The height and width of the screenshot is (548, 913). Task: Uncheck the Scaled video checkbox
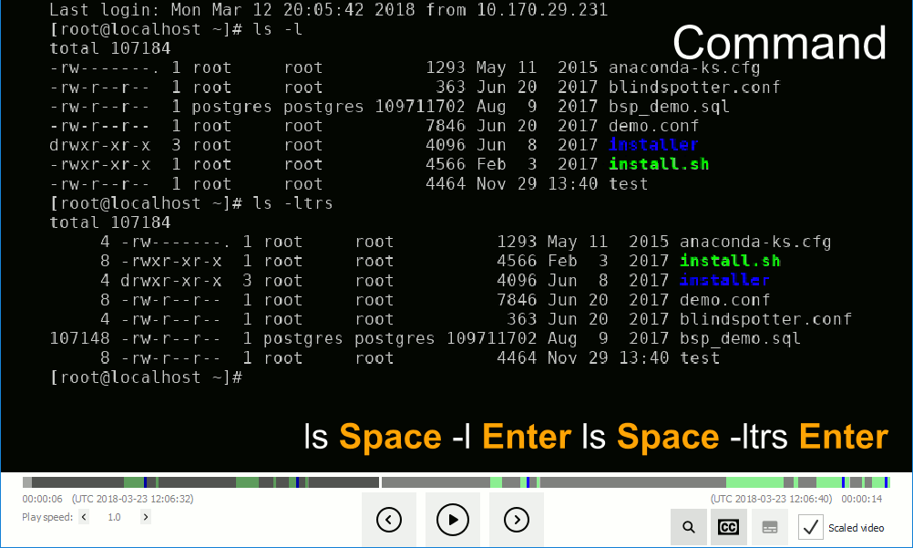click(811, 527)
